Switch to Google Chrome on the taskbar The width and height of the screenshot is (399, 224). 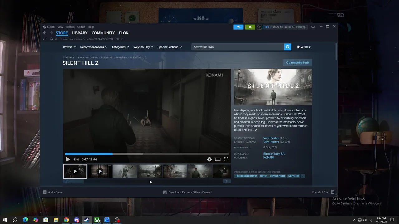66,220
